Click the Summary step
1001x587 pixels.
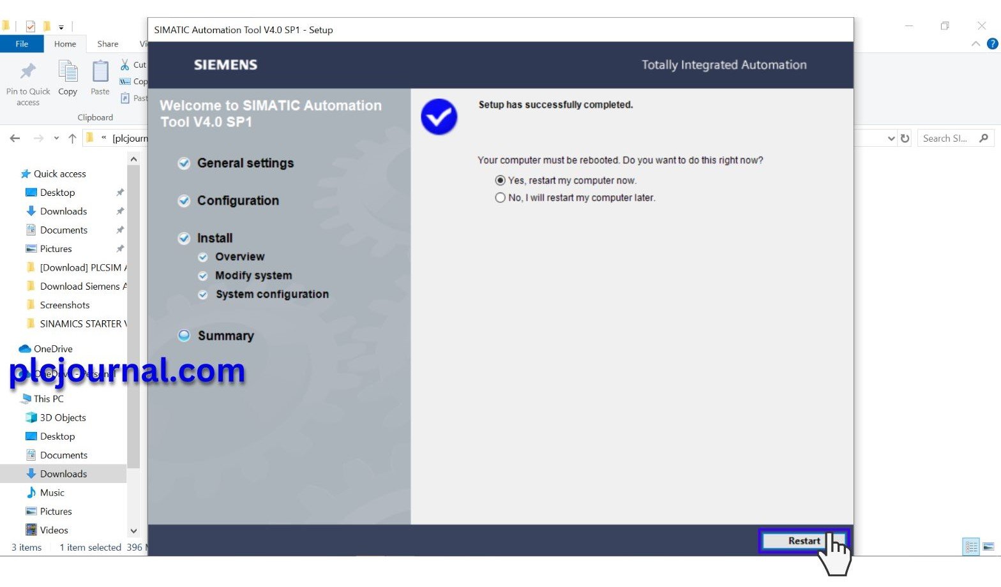(x=216, y=336)
